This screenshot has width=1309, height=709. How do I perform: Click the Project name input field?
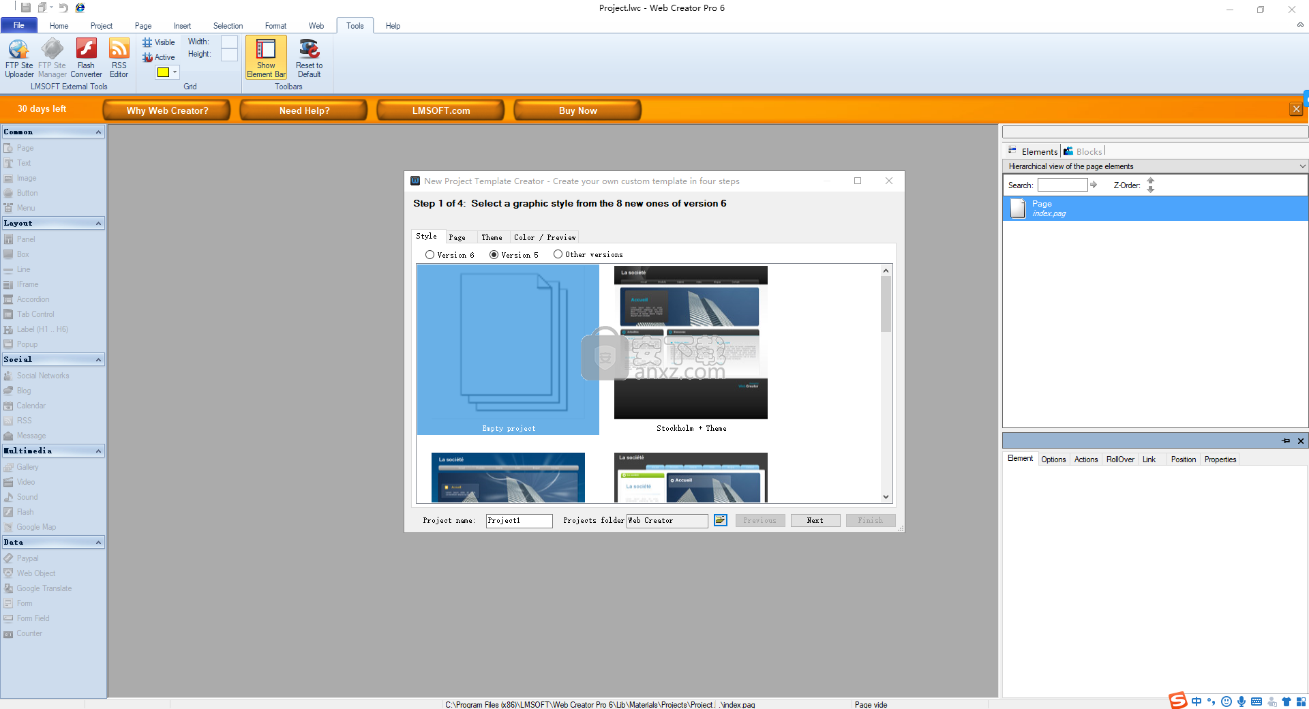(519, 520)
